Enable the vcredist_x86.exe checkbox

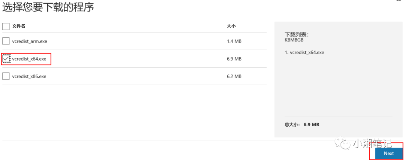6,76
